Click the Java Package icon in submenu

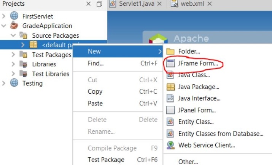click(171, 87)
